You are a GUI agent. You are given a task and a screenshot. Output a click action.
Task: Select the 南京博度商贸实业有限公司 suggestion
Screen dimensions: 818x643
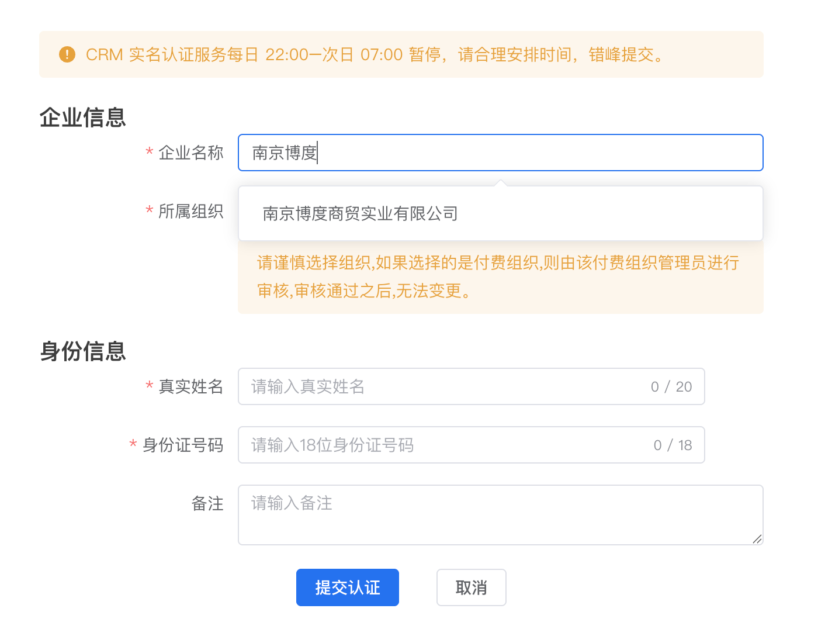[x=501, y=213]
